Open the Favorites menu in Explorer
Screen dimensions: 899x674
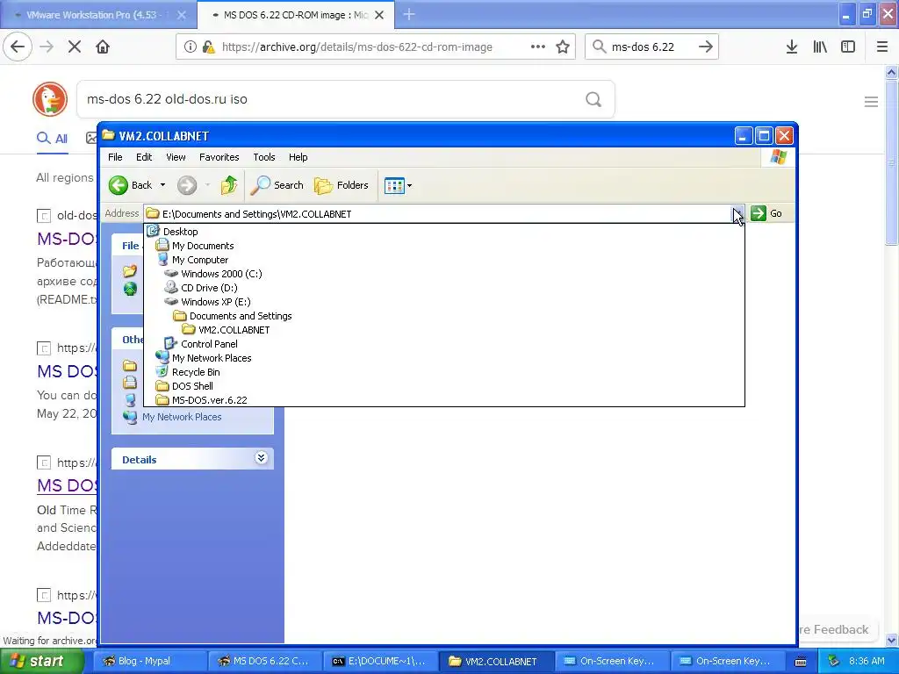pos(219,157)
